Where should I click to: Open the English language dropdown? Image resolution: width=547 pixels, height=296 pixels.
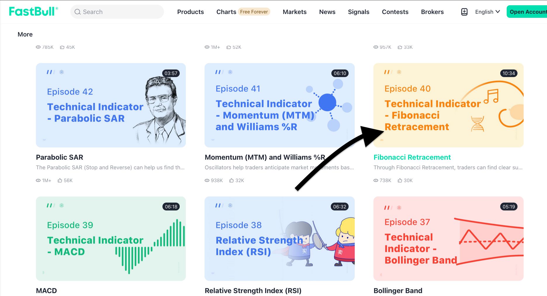(x=487, y=12)
